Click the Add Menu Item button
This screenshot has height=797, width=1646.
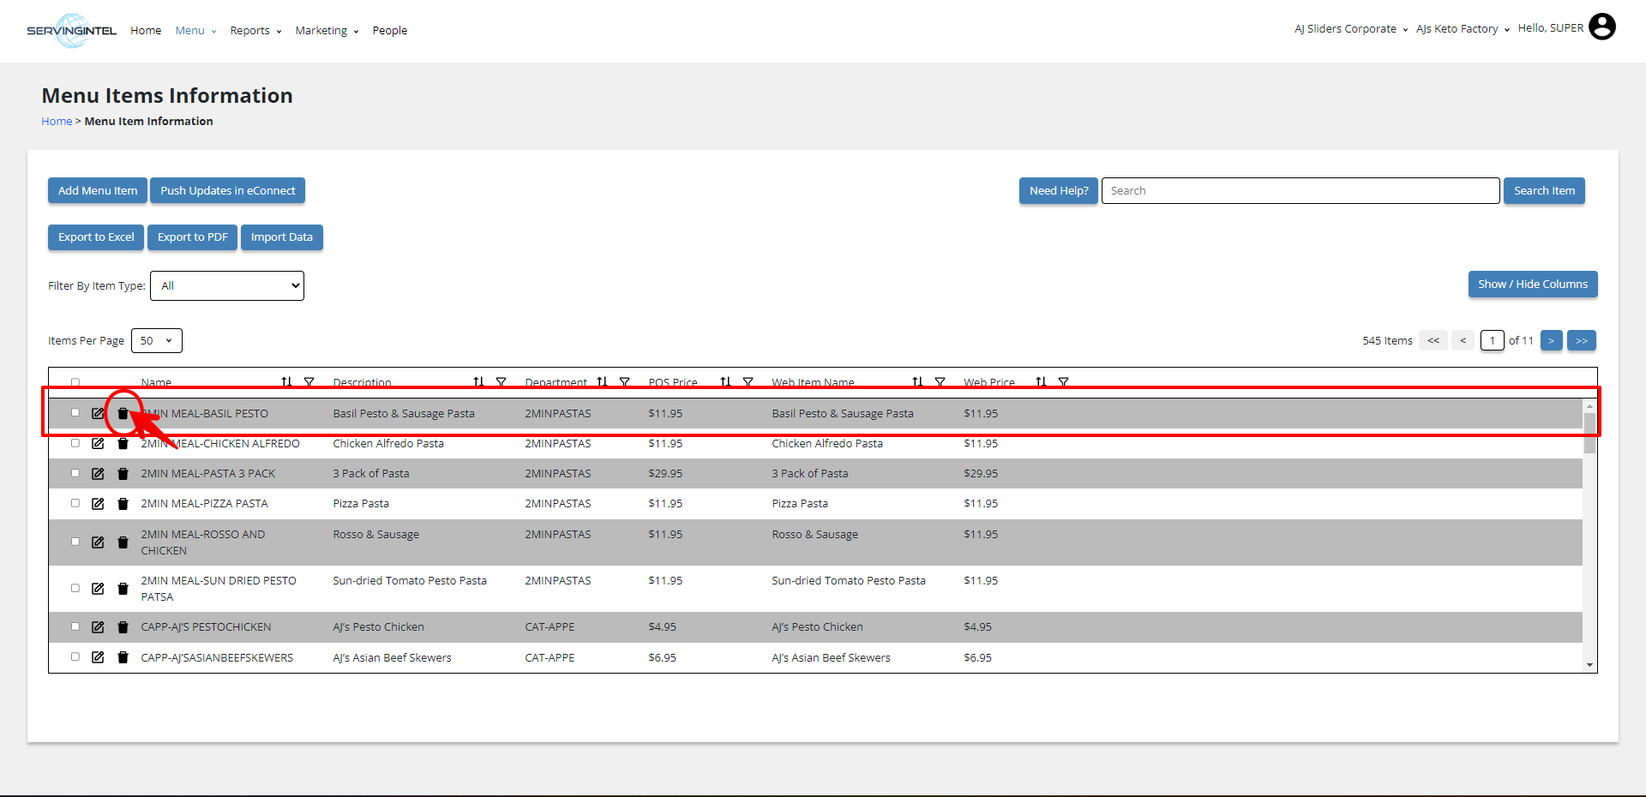[x=98, y=191]
